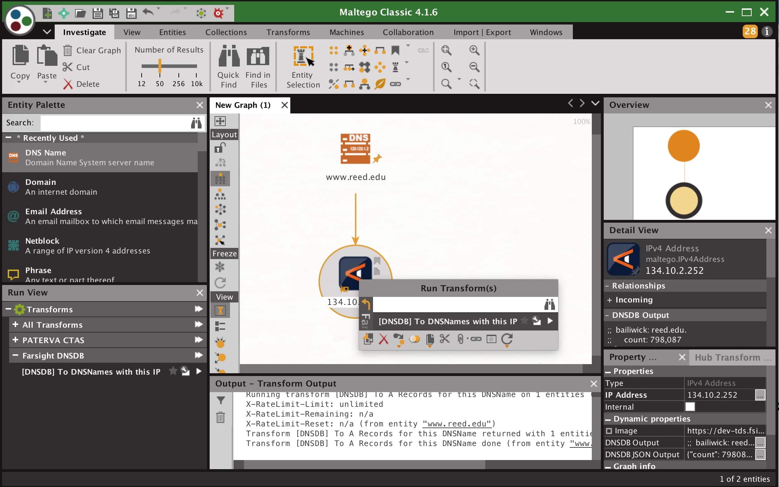Open the Transforms ribbon tab

(288, 32)
